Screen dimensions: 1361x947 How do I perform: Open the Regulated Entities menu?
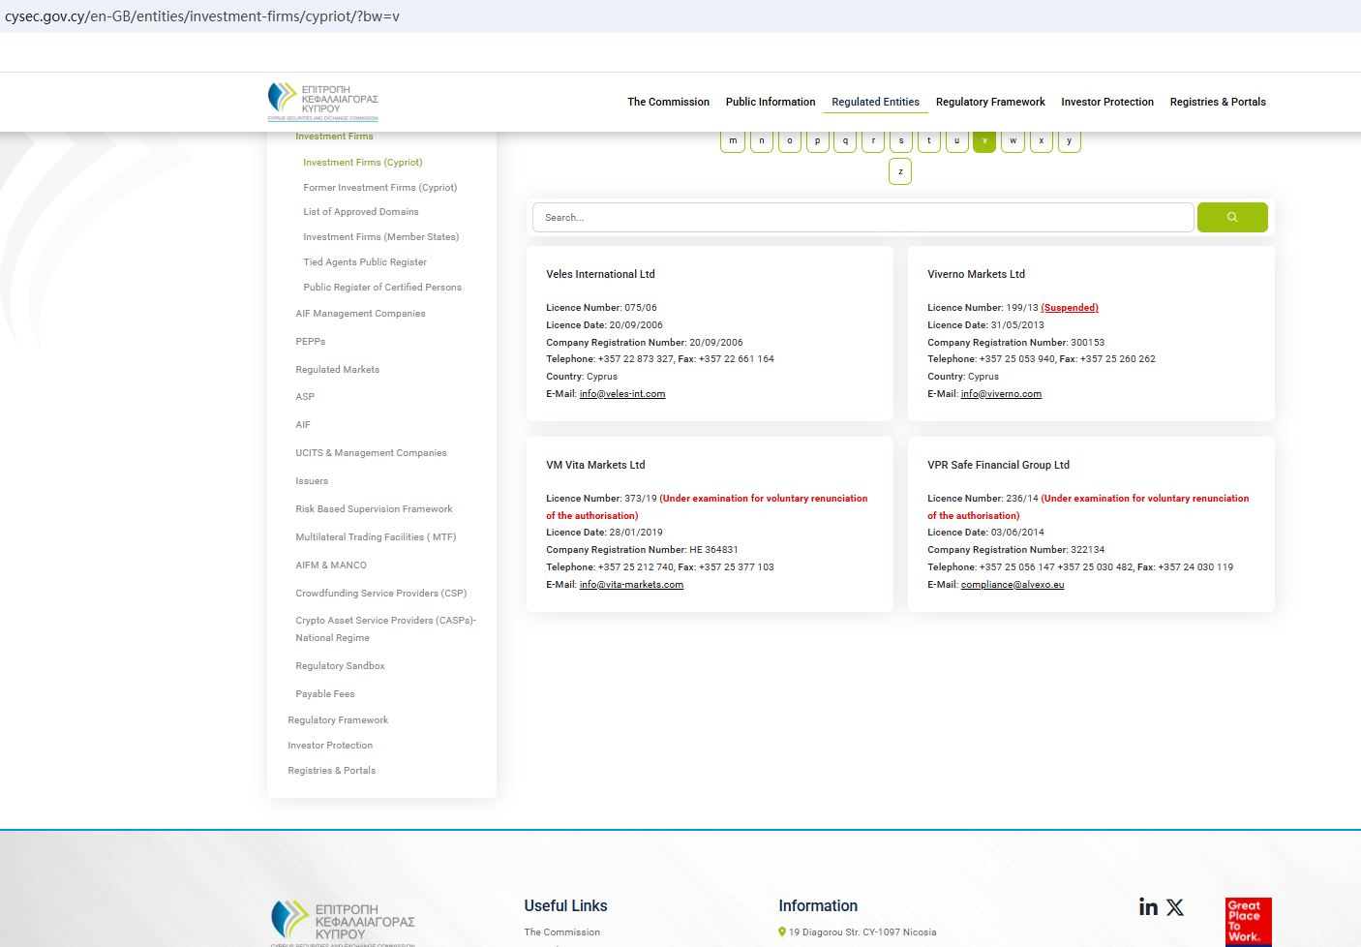[875, 102]
